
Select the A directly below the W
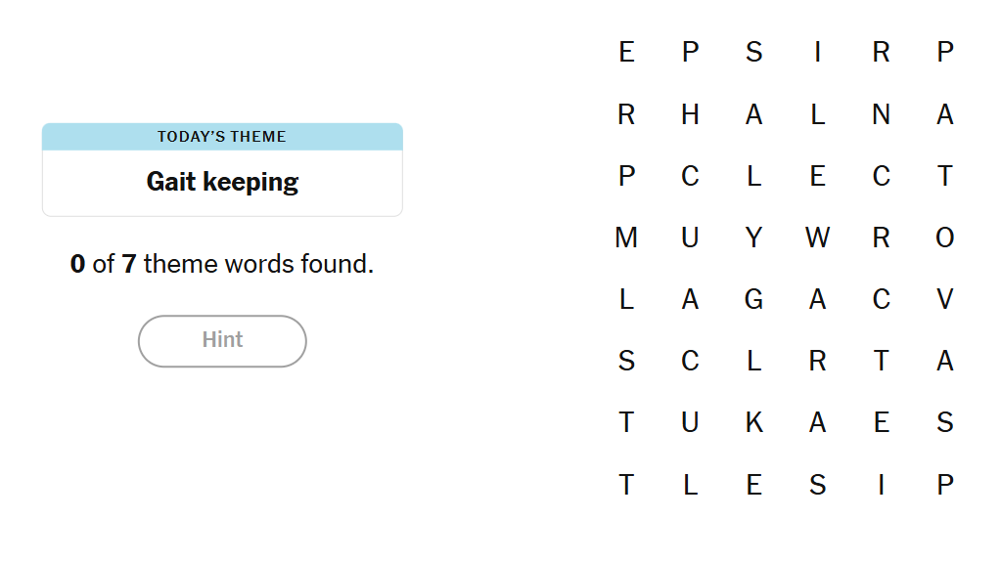tap(817, 300)
